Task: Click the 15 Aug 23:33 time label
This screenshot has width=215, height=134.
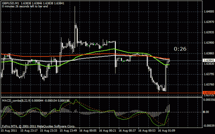Action: 49,131
